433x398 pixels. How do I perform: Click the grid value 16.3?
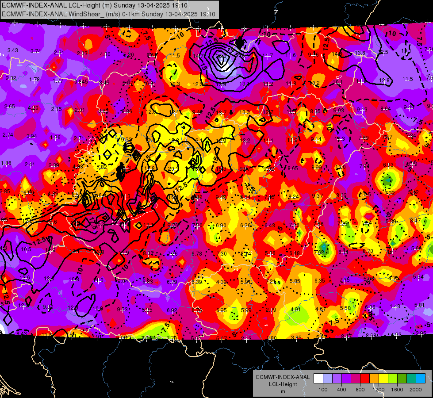[101, 195]
